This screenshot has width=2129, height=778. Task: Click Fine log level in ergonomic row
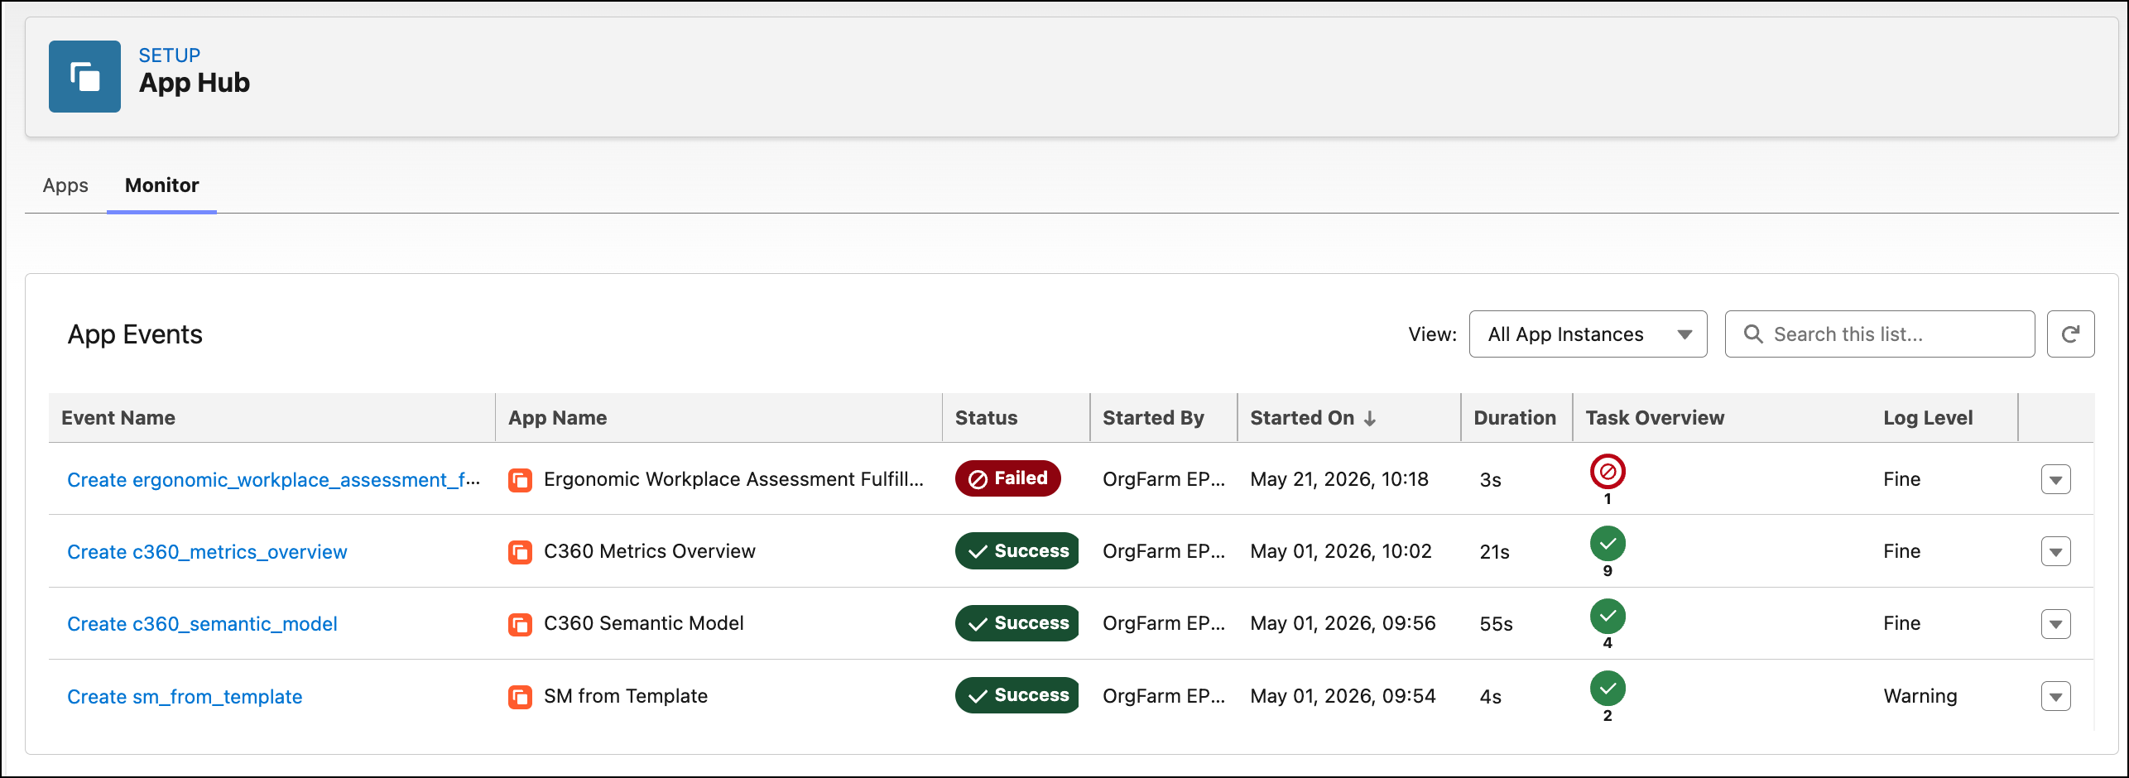(1902, 479)
